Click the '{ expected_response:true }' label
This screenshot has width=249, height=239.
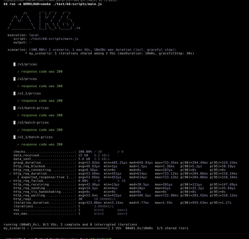point(43,177)
